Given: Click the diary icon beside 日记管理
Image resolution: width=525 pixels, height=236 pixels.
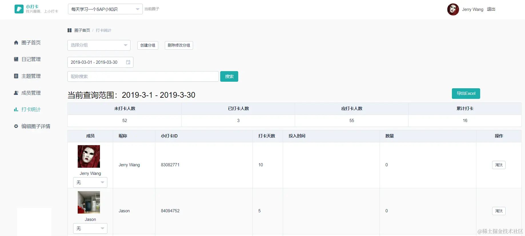Looking at the screenshot, I should (x=16, y=59).
